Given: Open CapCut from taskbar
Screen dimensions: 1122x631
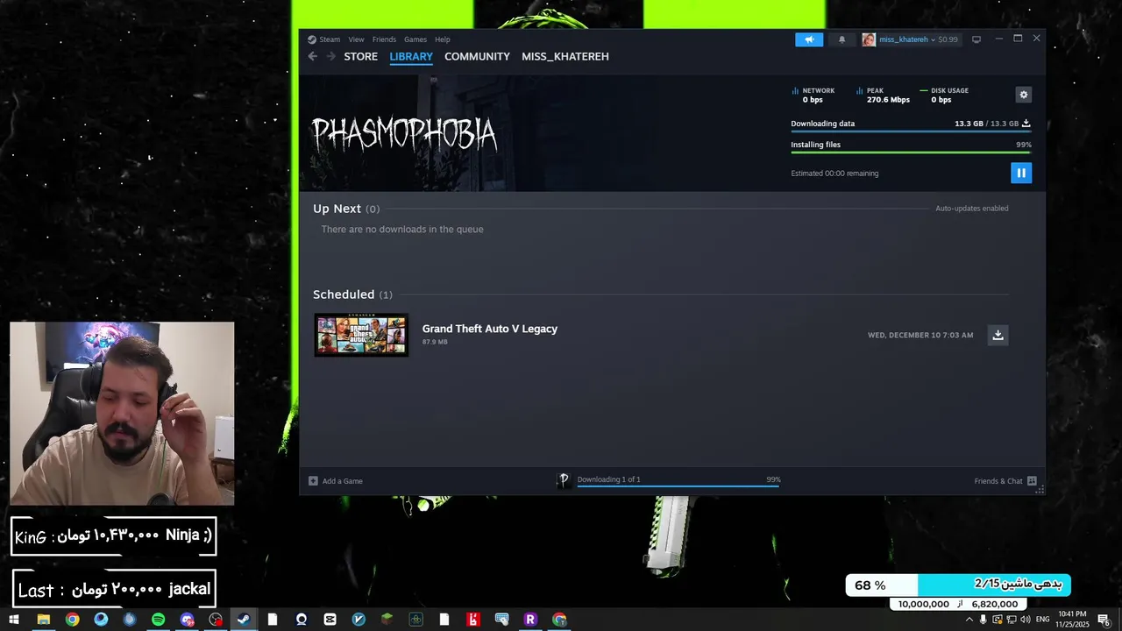Looking at the screenshot, I should click(x=330, y=620).
